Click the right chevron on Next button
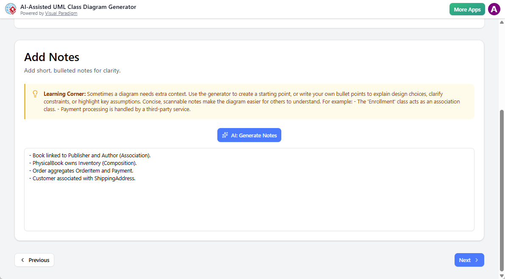Screen dimensions: 505x279 pyautogui.click(x=476, y=260)
